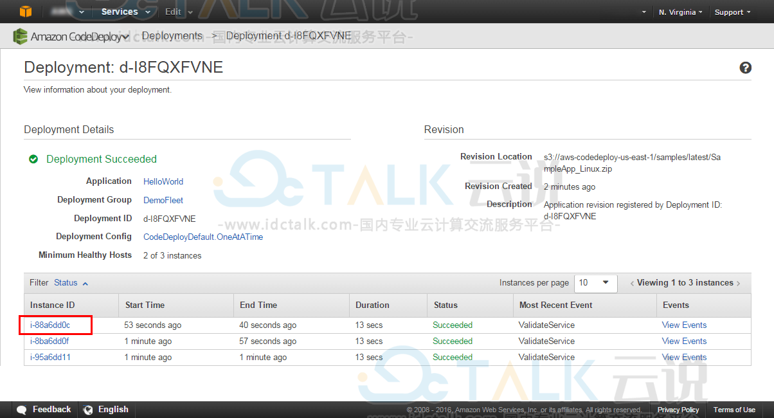Open the Edit dropdown in navbar

[179, 12]
